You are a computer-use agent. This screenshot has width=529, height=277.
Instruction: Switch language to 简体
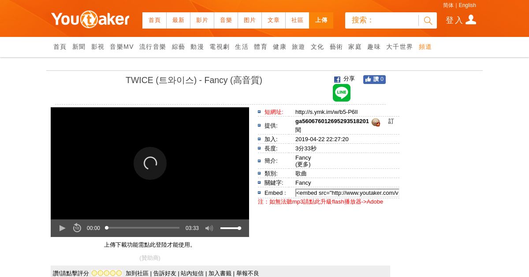(x=448, y=5)
